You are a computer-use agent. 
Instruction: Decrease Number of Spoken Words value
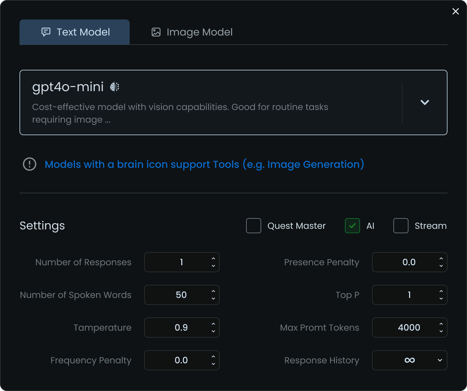point(213,299)
